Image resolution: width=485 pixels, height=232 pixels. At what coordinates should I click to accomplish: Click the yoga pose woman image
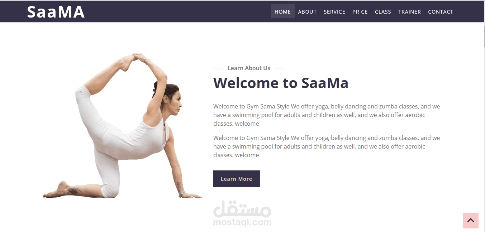(123, 126)
